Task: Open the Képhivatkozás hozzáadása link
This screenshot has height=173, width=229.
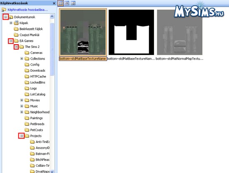Action: (x=27, y=10)
